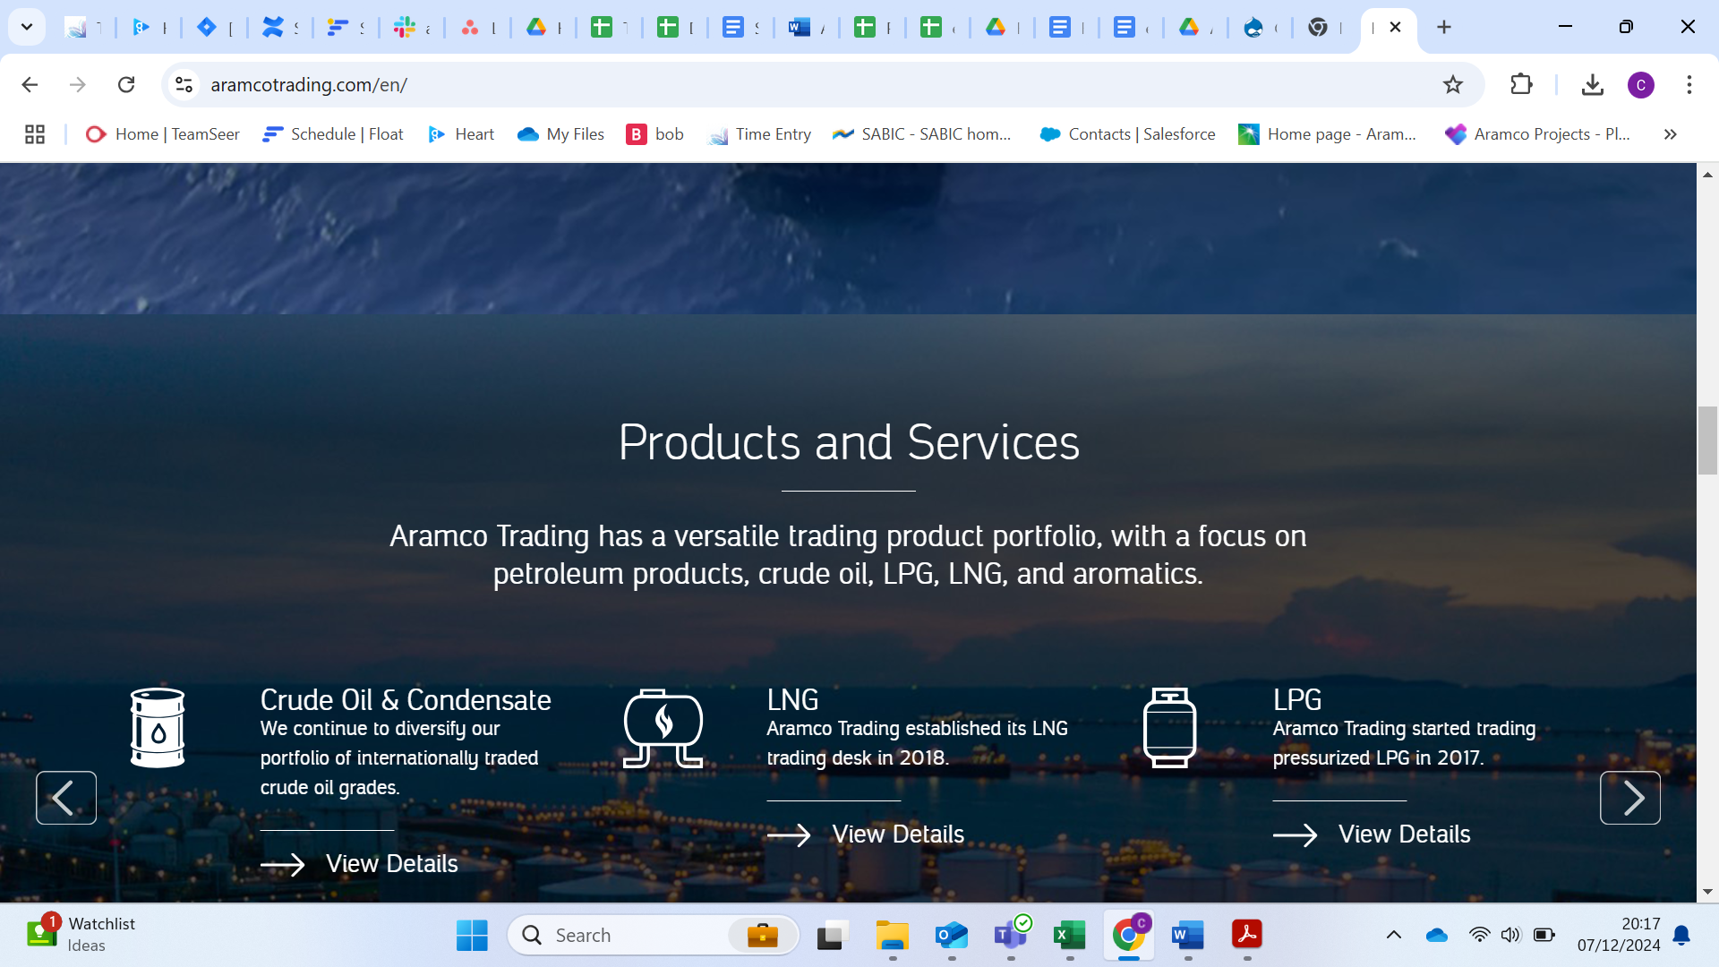Viewport: 1719px width, 967px height.
Task: Open the Watchlist Ideas widget
Action: [x=81, y=935]
